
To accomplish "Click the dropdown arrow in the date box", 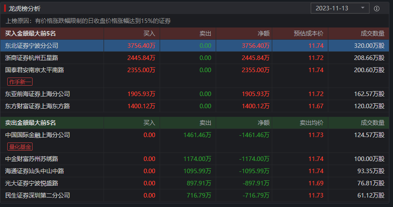I will [x=363, y=8].
